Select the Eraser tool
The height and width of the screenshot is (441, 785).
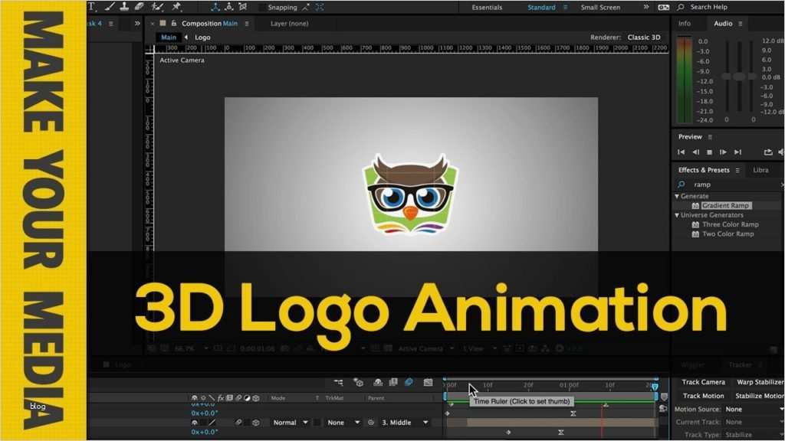pos(140,6)
